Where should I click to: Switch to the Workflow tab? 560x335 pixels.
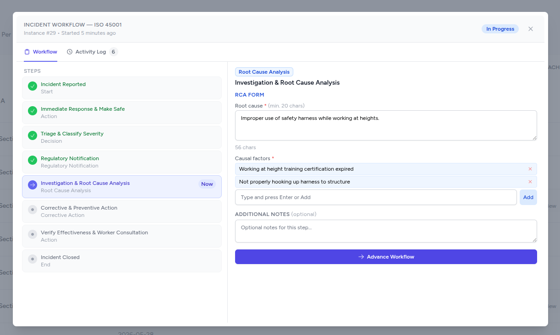point(41,52)
